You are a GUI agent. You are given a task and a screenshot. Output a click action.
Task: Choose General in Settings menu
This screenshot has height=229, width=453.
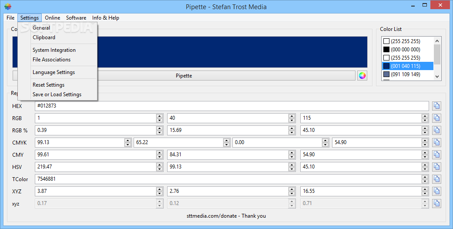coord(57,28)
